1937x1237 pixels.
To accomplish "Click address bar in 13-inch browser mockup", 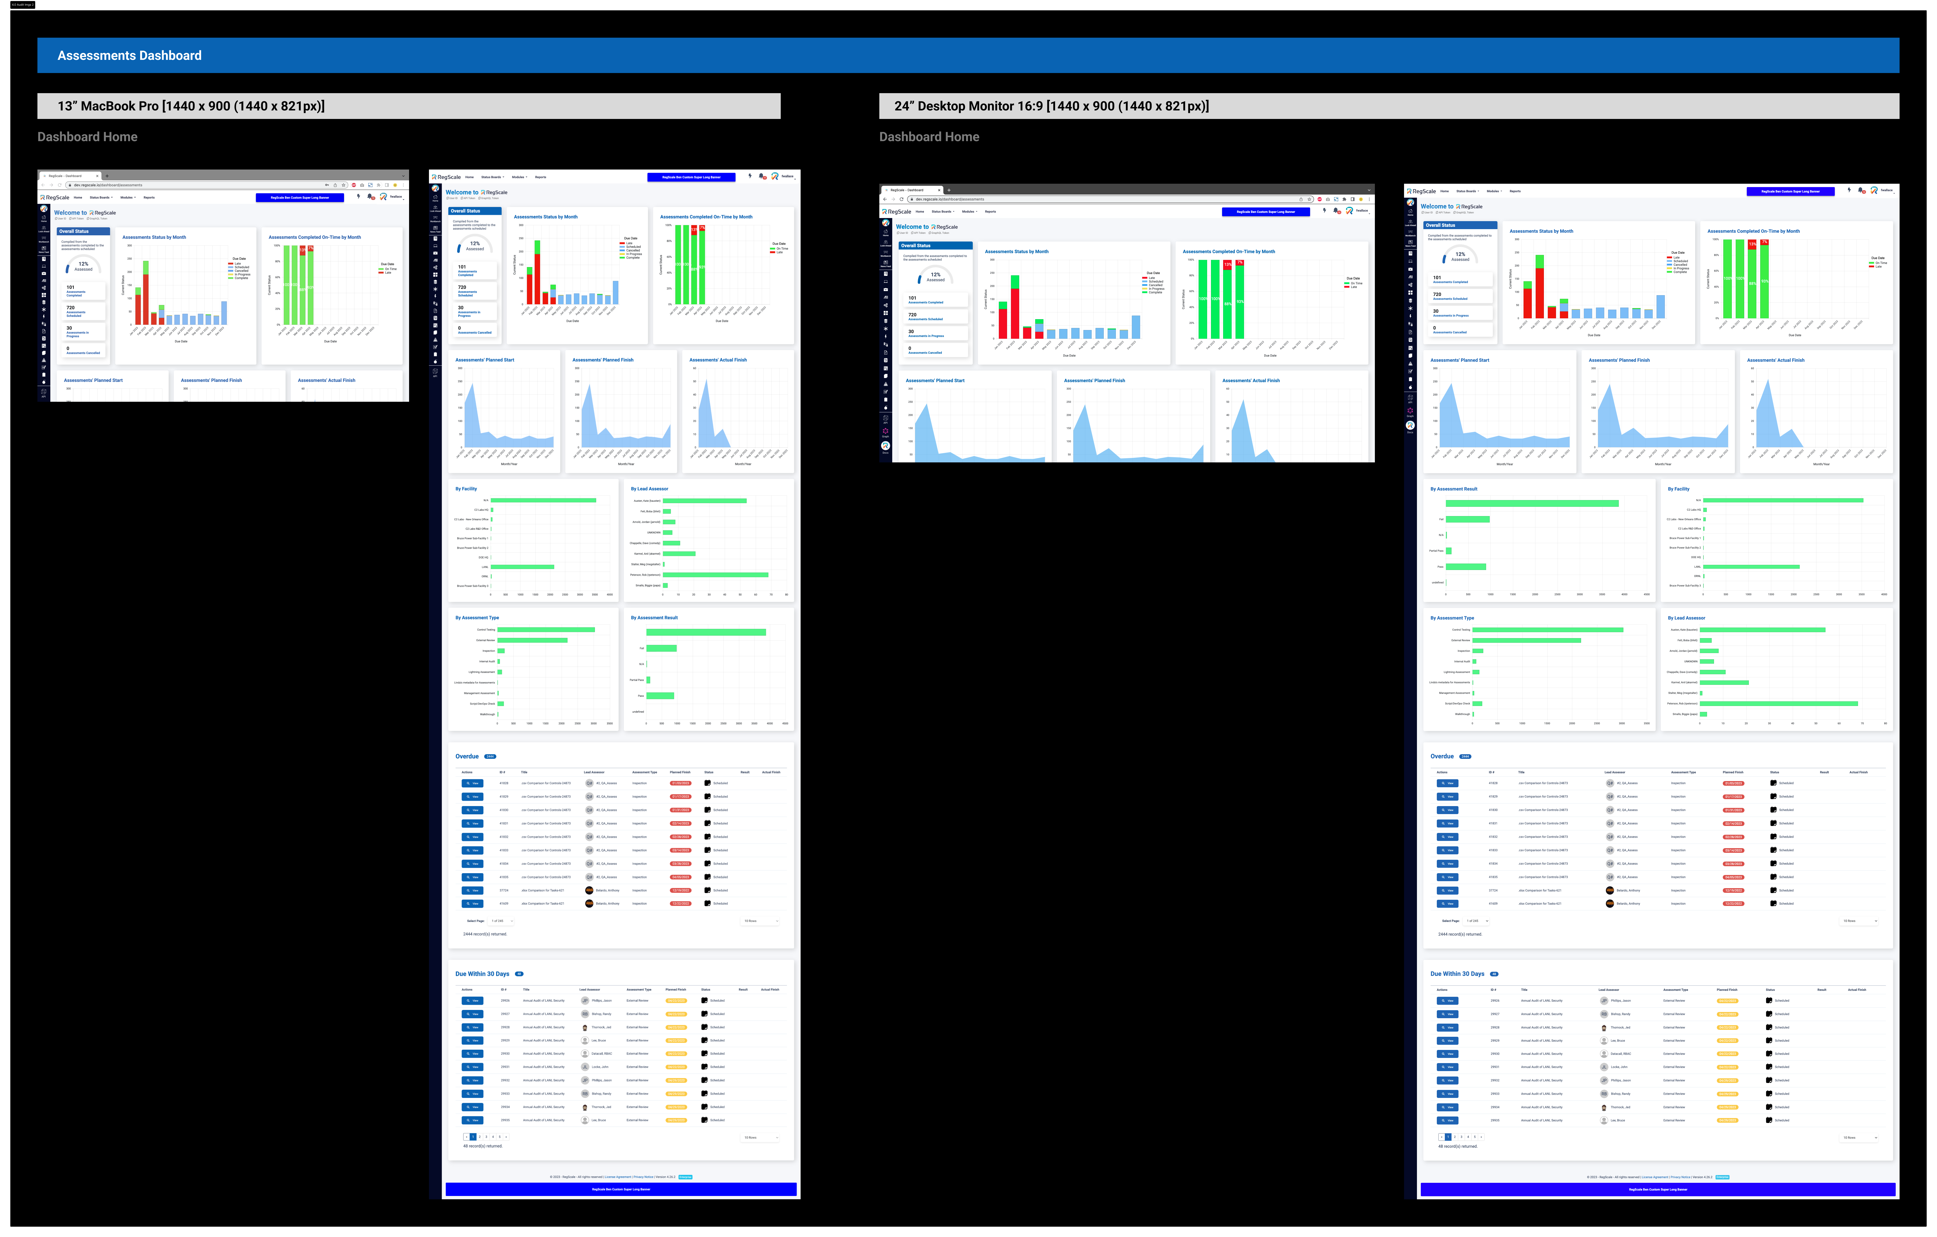I will coord(207,185).
